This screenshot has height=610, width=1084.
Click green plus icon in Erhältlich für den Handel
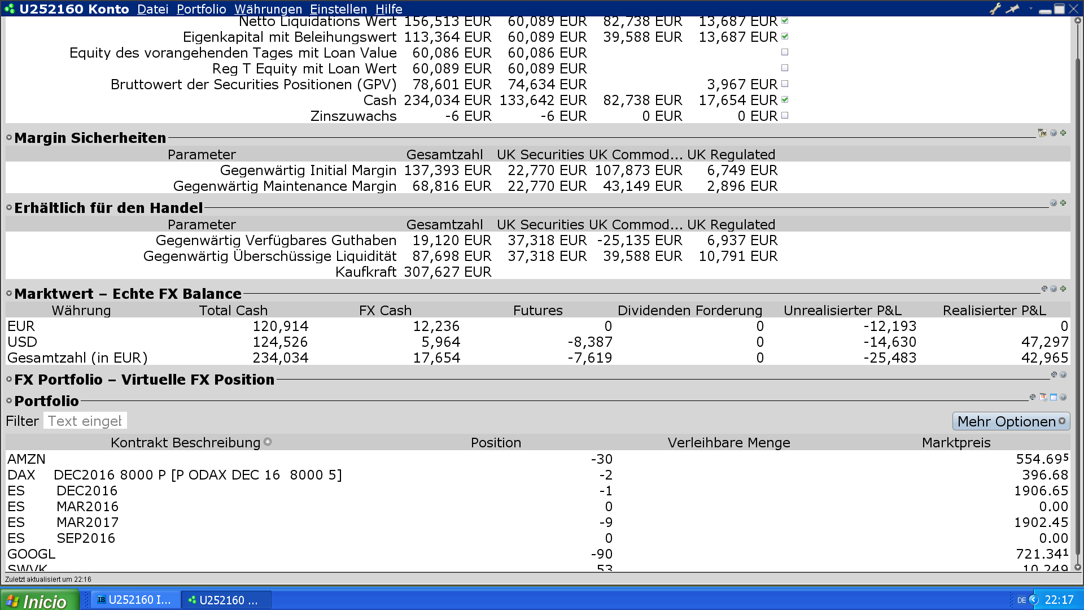coord(1063,203)
